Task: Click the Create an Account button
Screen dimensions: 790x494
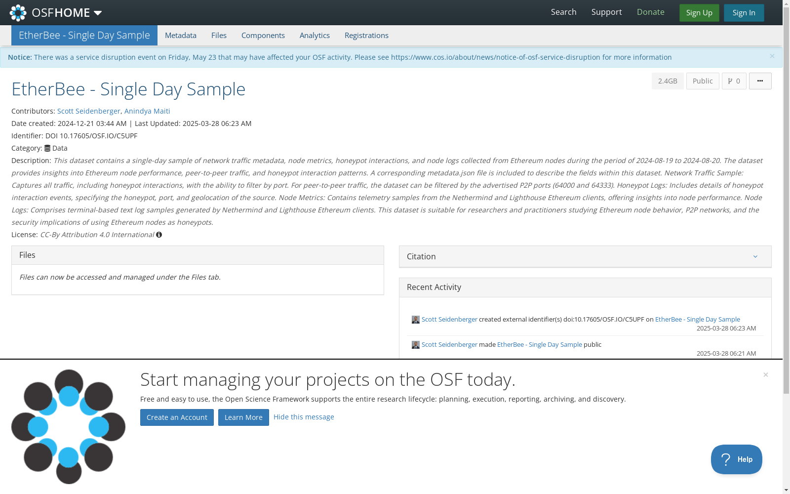Action: coord(177,417)
